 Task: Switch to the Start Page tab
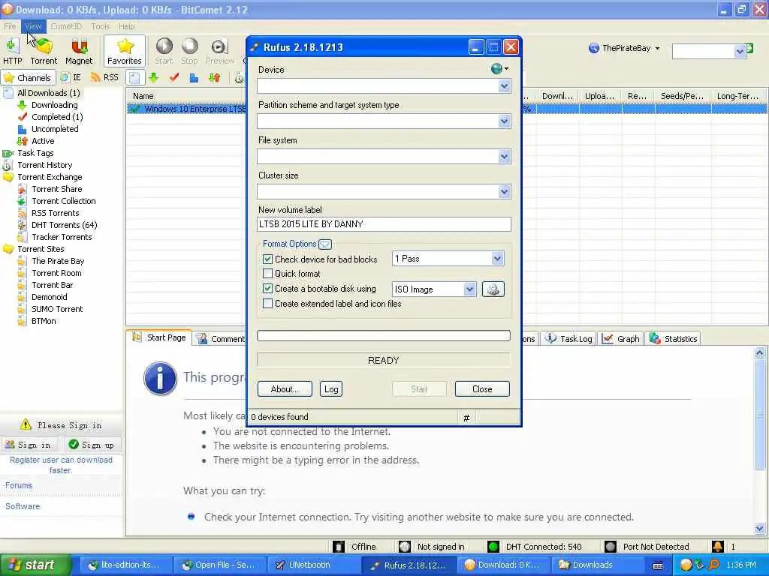pyautogui.click(x=159, y=337)
